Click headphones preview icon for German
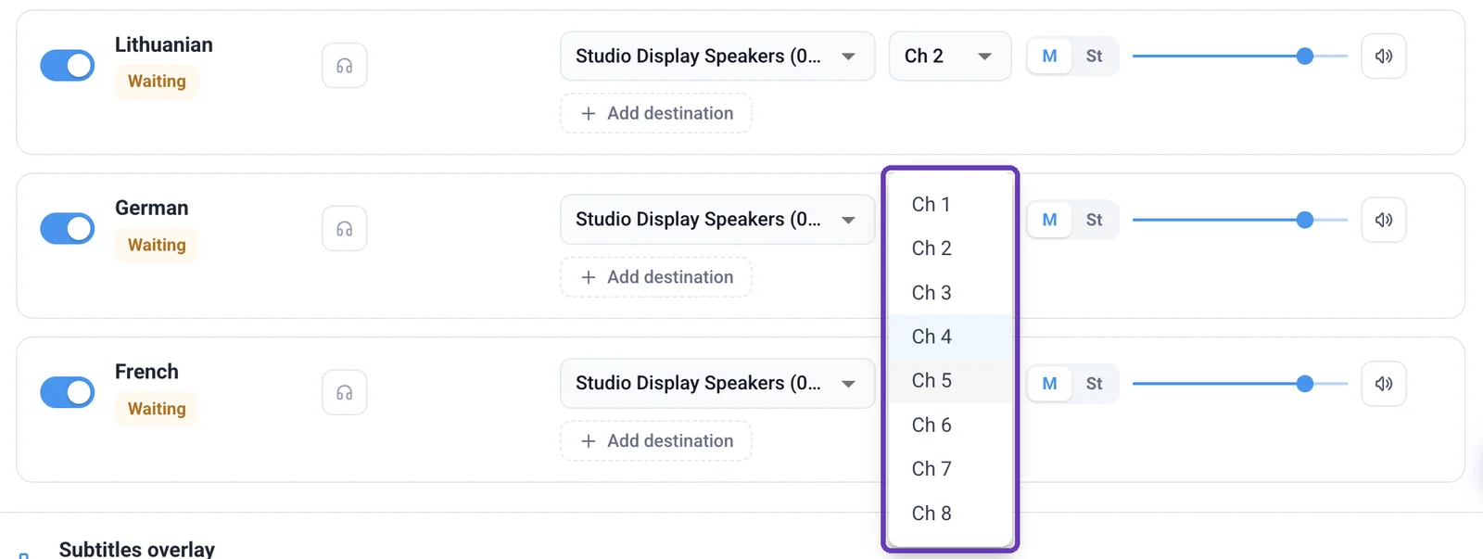Viewport: 1483px width, 559px height. coord(345,229)
